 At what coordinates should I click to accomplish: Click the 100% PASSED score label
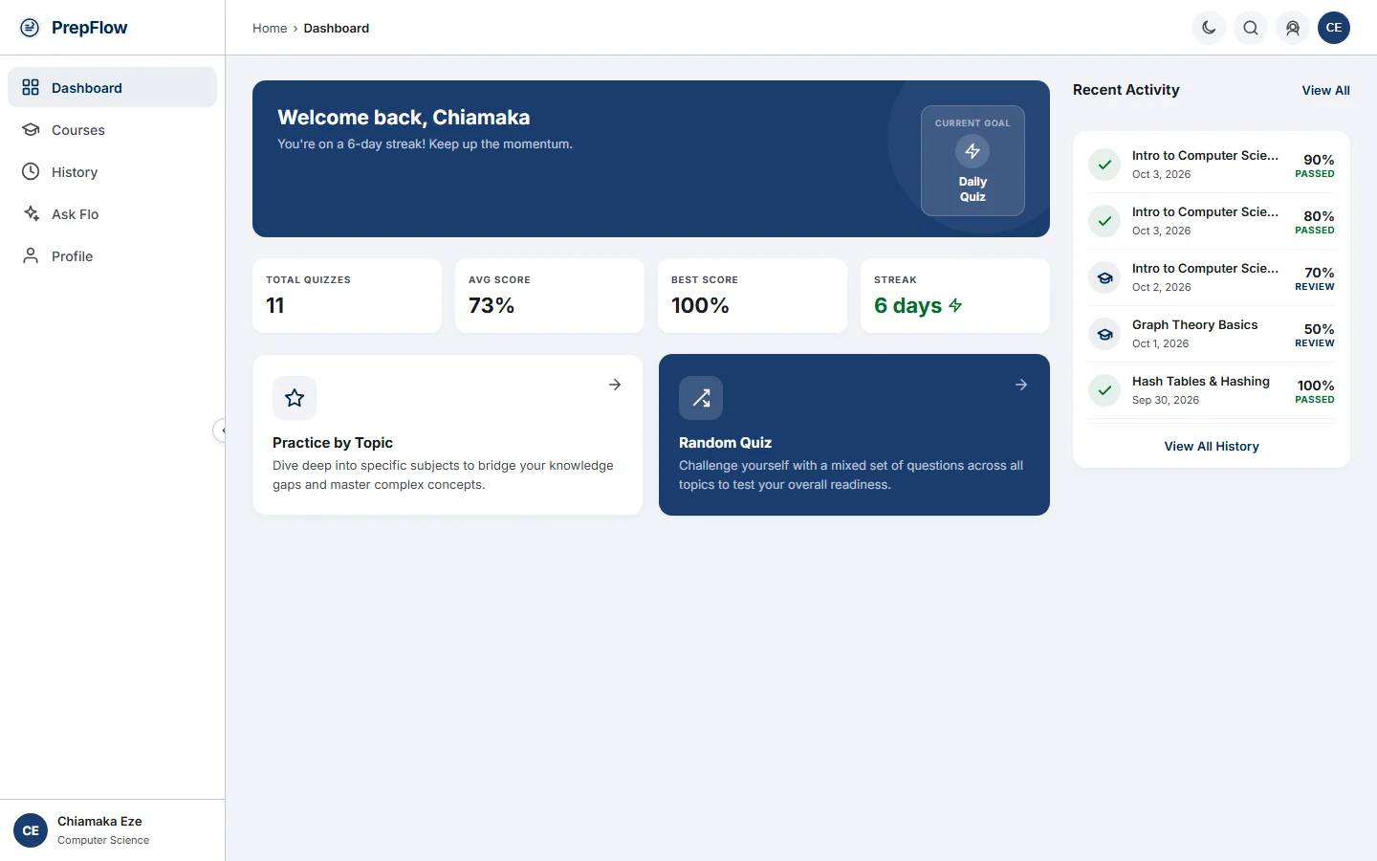[1315, 391]
